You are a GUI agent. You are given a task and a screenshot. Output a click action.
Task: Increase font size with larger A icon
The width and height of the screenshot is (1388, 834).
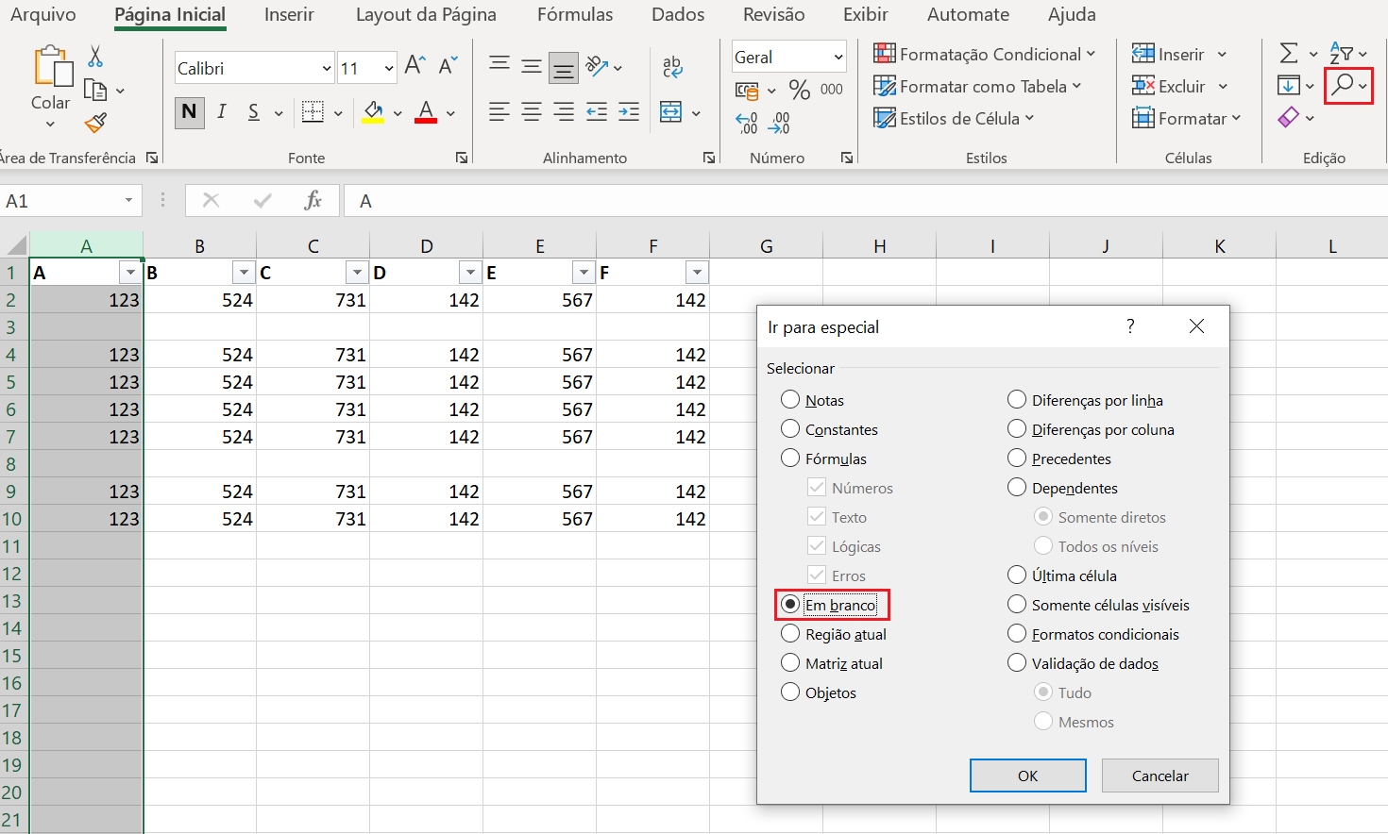pos(415,65)
